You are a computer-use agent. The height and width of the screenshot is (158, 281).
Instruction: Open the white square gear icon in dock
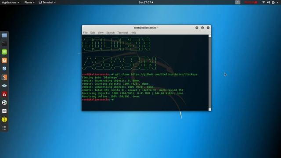[x=4, y=111]
